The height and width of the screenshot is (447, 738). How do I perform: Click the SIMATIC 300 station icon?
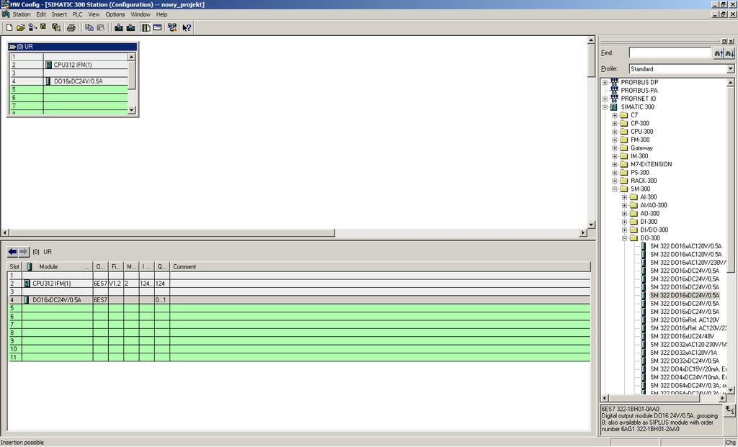coord(614,107)
